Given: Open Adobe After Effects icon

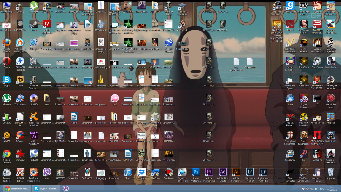Looking at the screenshot, I should coord(222,175).
